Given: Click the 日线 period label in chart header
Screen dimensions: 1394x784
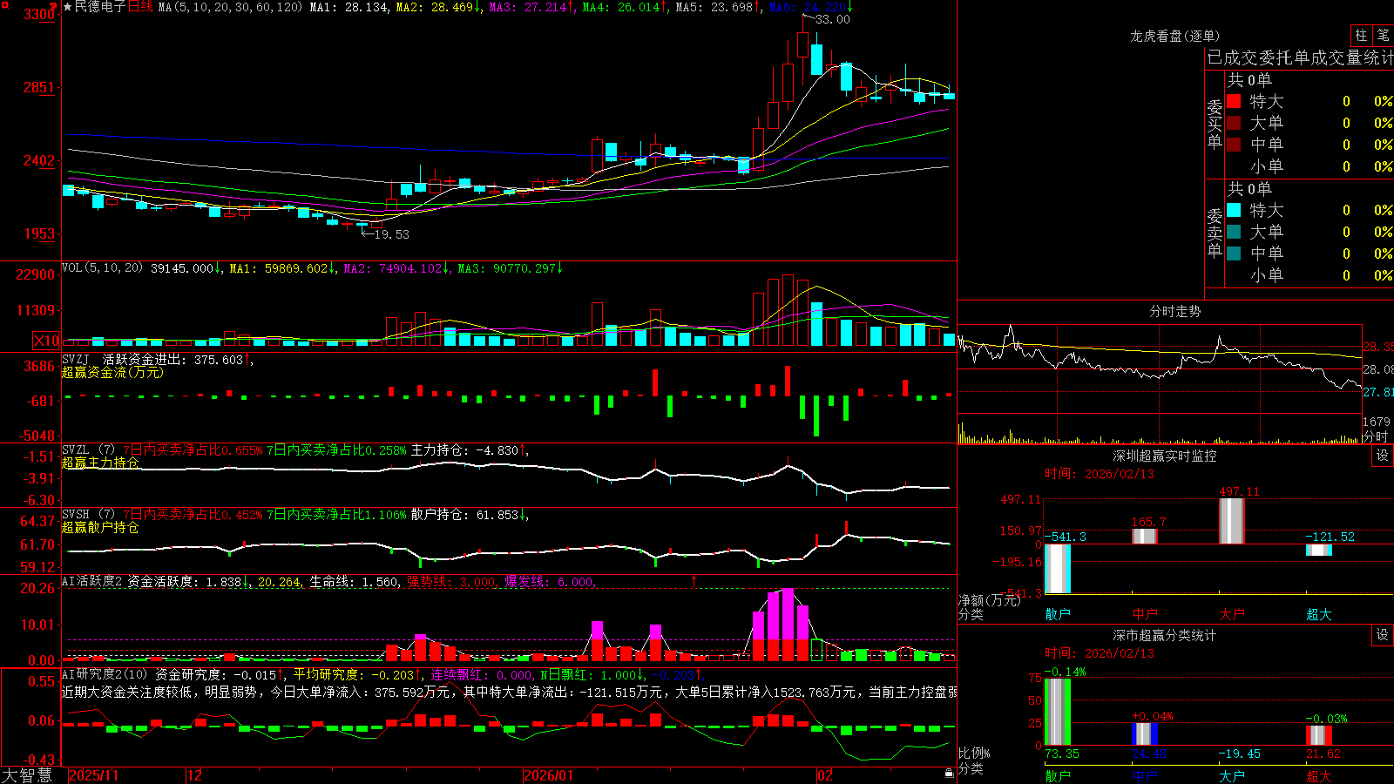Looking at the screenshot, I should [140, 7].
